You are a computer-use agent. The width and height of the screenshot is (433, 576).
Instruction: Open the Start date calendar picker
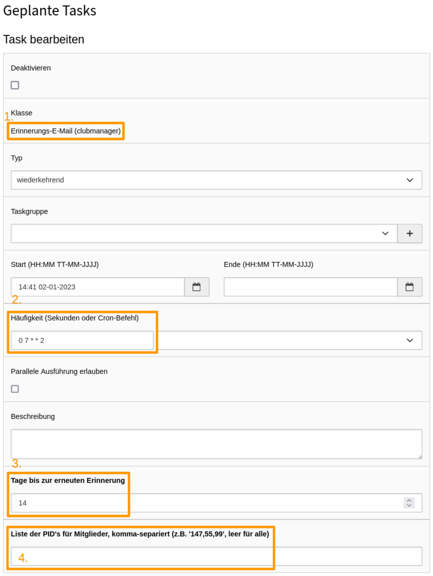pyautogui.click(x=196, y=286)
